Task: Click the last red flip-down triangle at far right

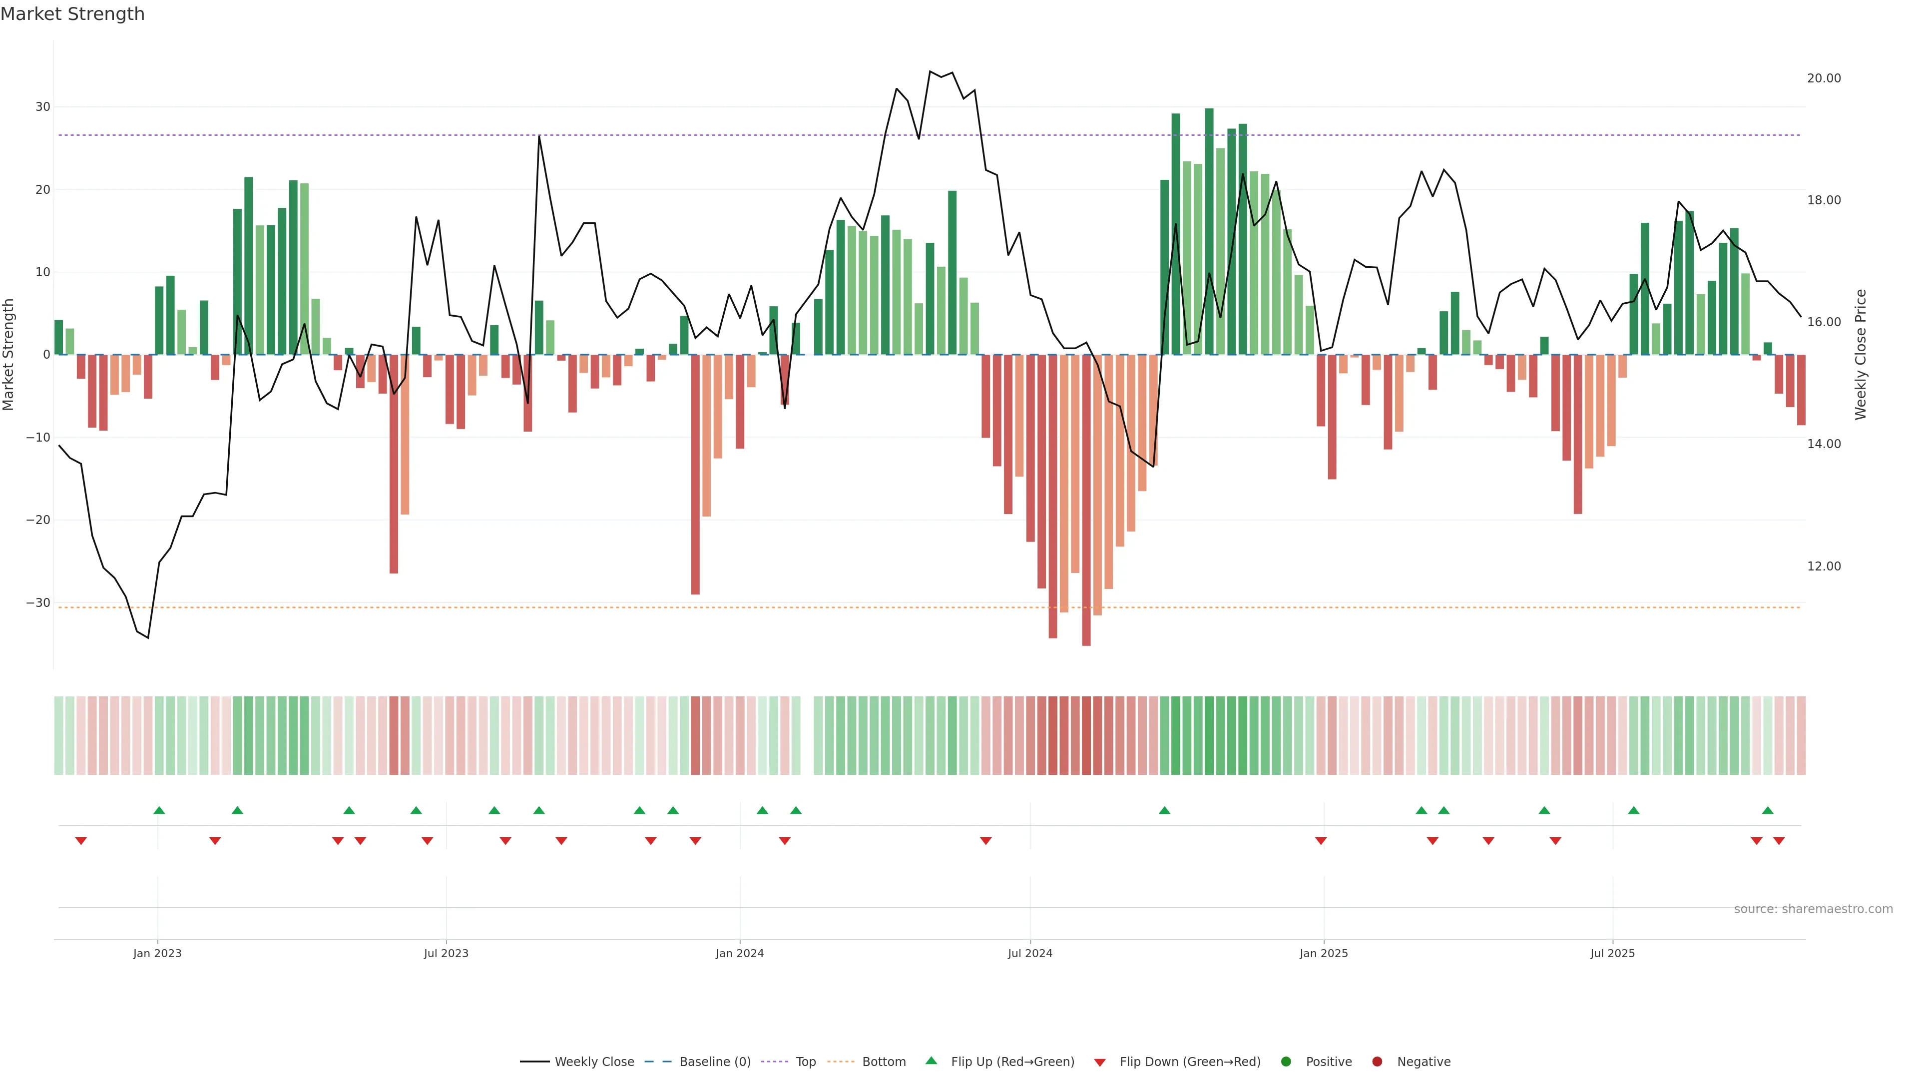Action: coord(1779,841)
